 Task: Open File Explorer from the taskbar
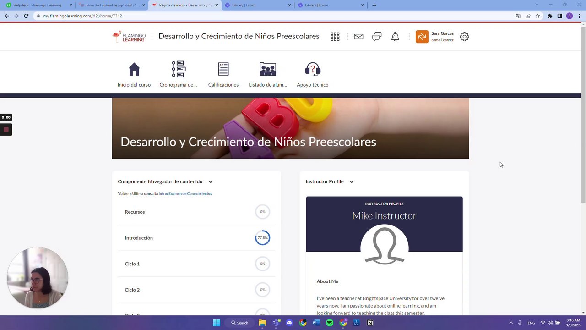pyautogui.click(x=262, y=323)
